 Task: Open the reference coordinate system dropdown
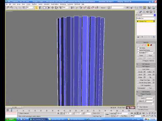click(x=66, y=7)
